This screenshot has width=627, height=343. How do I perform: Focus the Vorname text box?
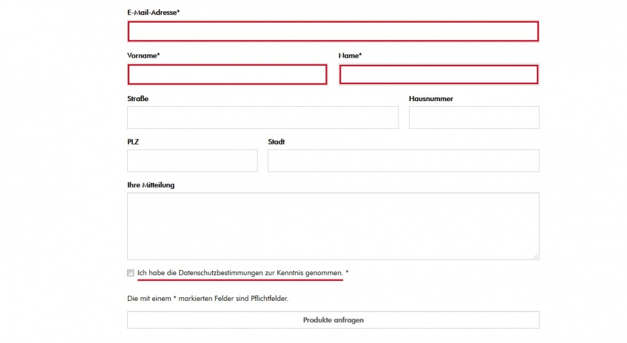[x=227, y=75]
